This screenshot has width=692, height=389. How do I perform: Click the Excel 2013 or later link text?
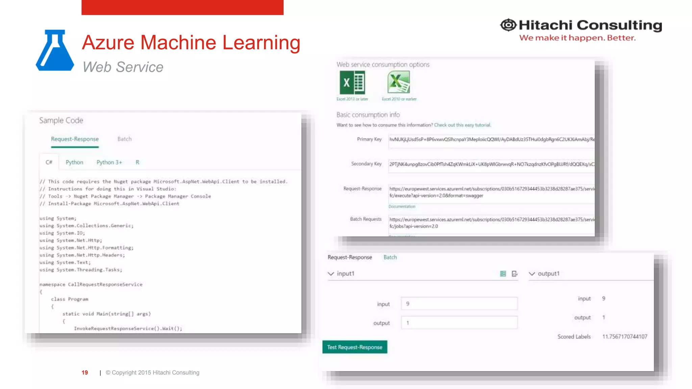coord(352,99)
